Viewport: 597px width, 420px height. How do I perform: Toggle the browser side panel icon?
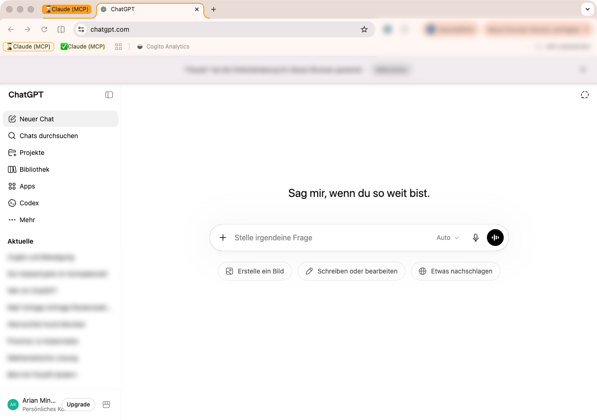pos(61,29)
